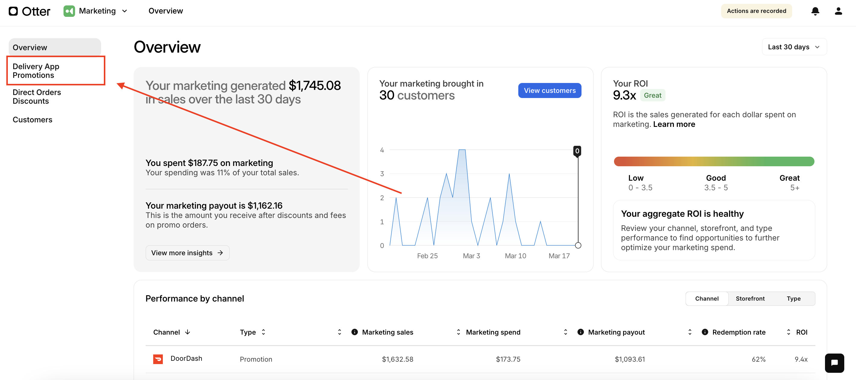Click the chart end-point marker at zero
Screen dimensions: 856x380
(x=578, y=245)
